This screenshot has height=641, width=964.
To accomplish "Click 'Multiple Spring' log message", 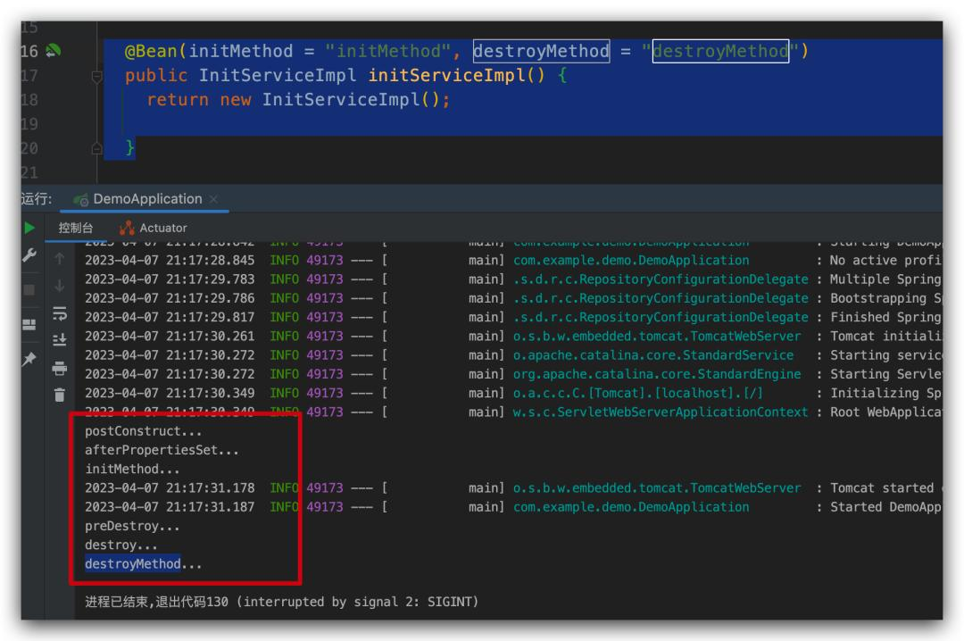I will pyautogui.click(x=885, y=280).
